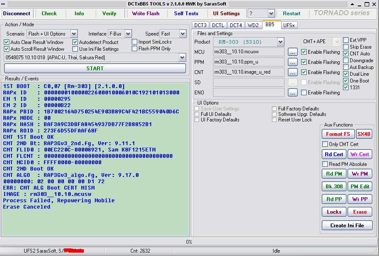Enable the Downgrade checkbox
This screenshot has height=256, width=379.
click(x=346, y=61)
